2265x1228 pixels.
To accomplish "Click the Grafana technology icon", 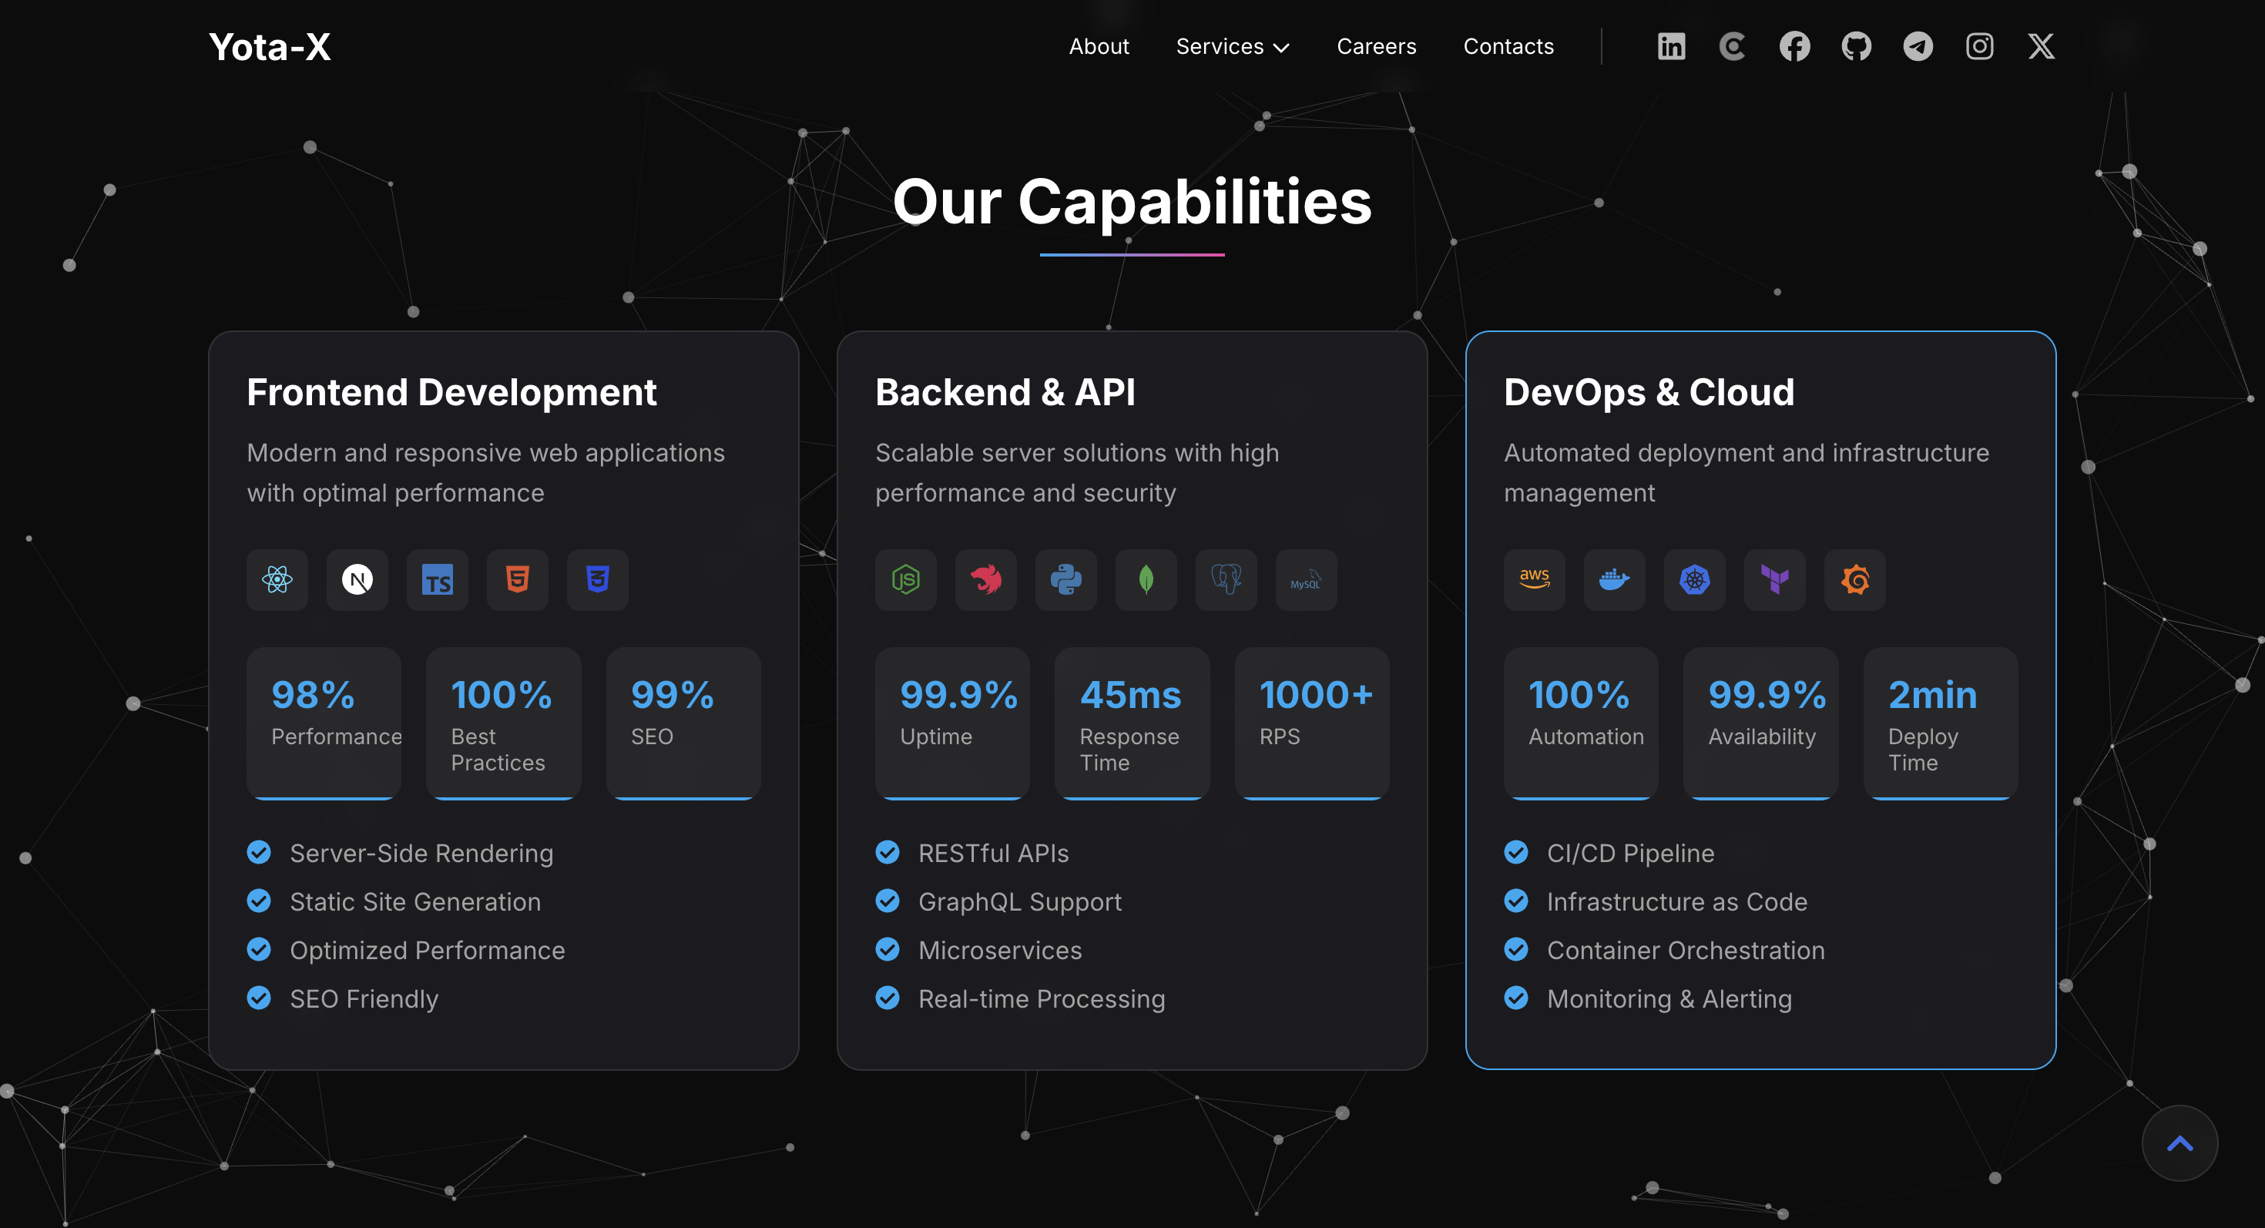I will (x=1854, y=580).
